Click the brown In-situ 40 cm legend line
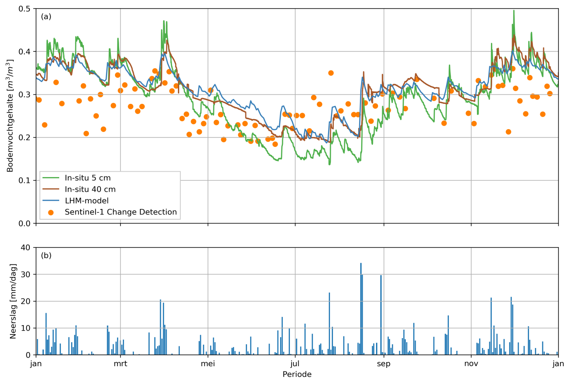570x384 pixels. click(51, 190)
